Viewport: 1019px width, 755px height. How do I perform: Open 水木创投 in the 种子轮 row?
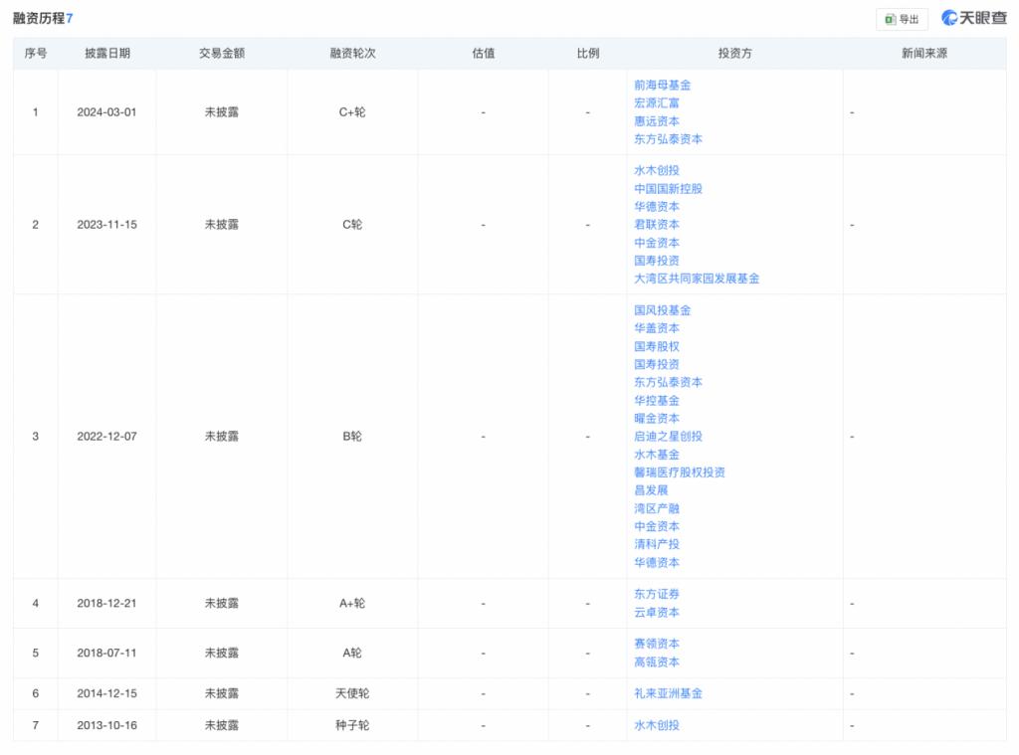tap(657, 725)
